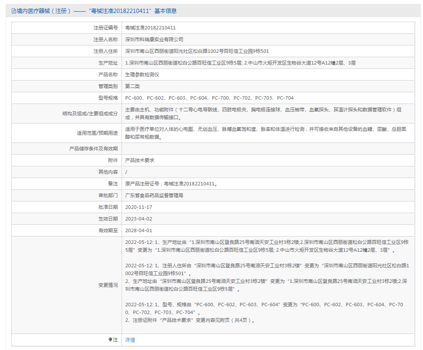
Task: Click the 批准日期 label
Action: [x=108, y=207]
